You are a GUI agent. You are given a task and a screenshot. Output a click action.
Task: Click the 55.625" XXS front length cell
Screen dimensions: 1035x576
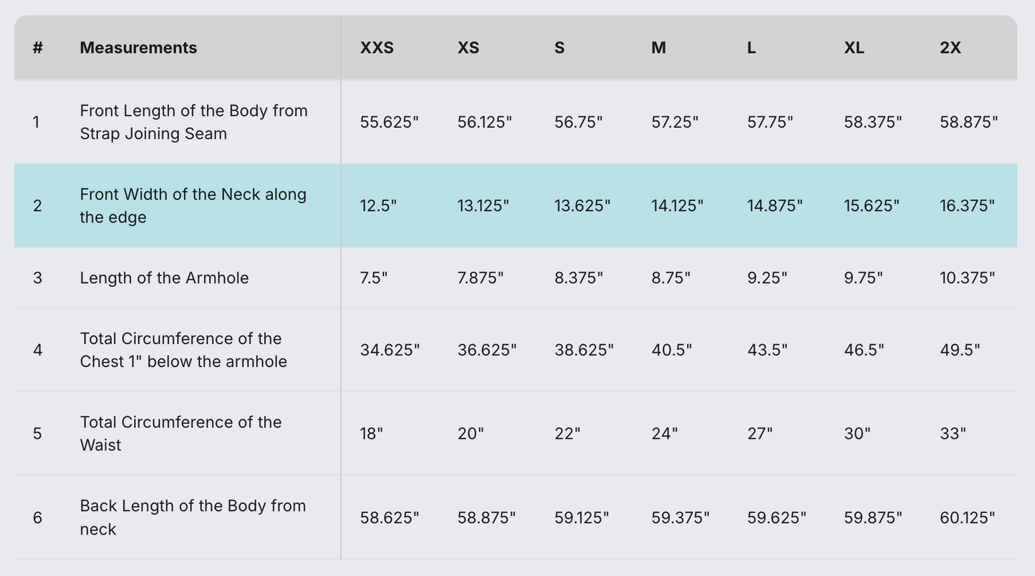coord(389,122)
